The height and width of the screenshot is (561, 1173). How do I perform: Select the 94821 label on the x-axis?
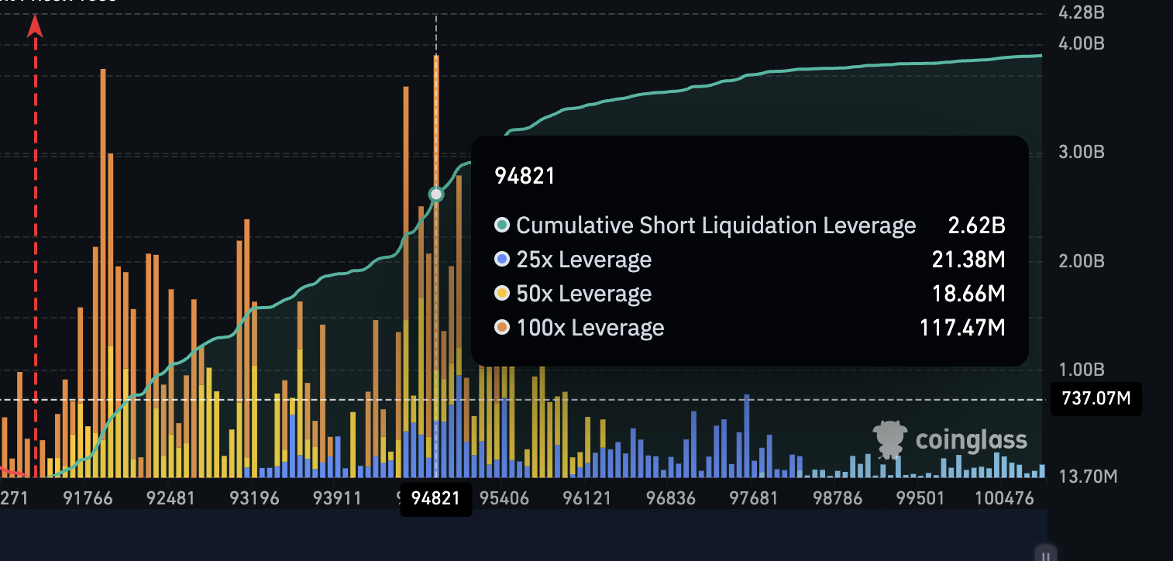(436, 500)
